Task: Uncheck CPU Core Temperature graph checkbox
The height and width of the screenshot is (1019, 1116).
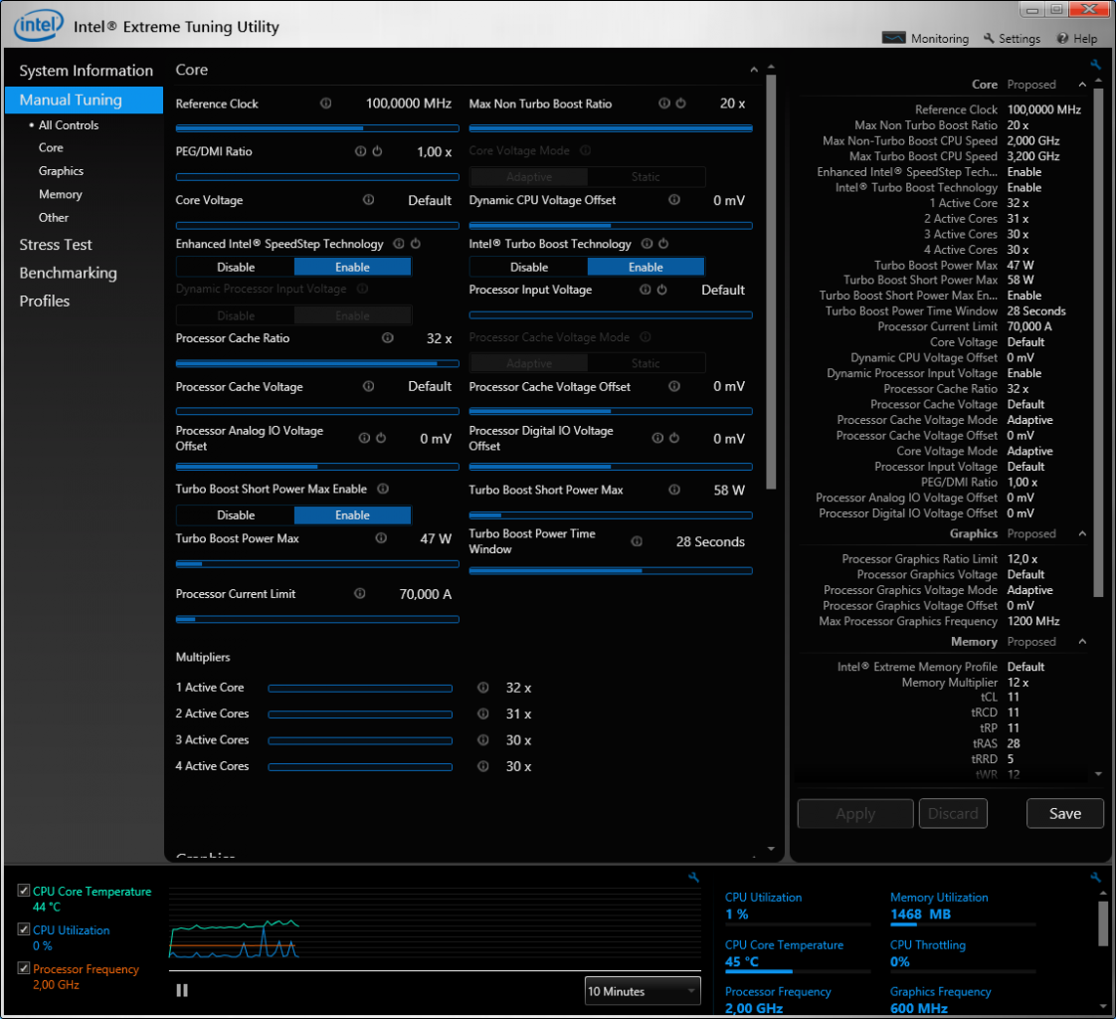Action: click(x=24, y=891)
